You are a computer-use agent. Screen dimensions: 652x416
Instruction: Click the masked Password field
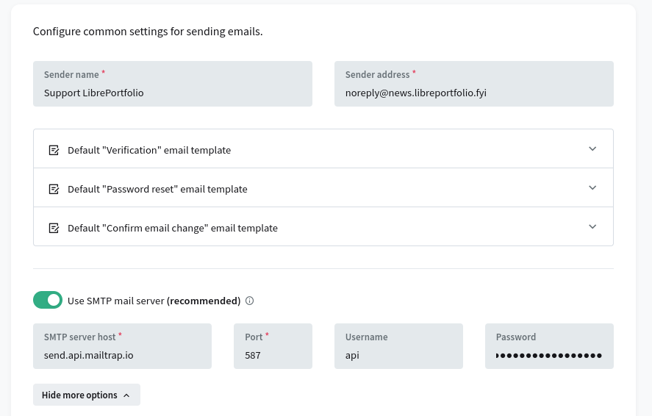point(549,355)
